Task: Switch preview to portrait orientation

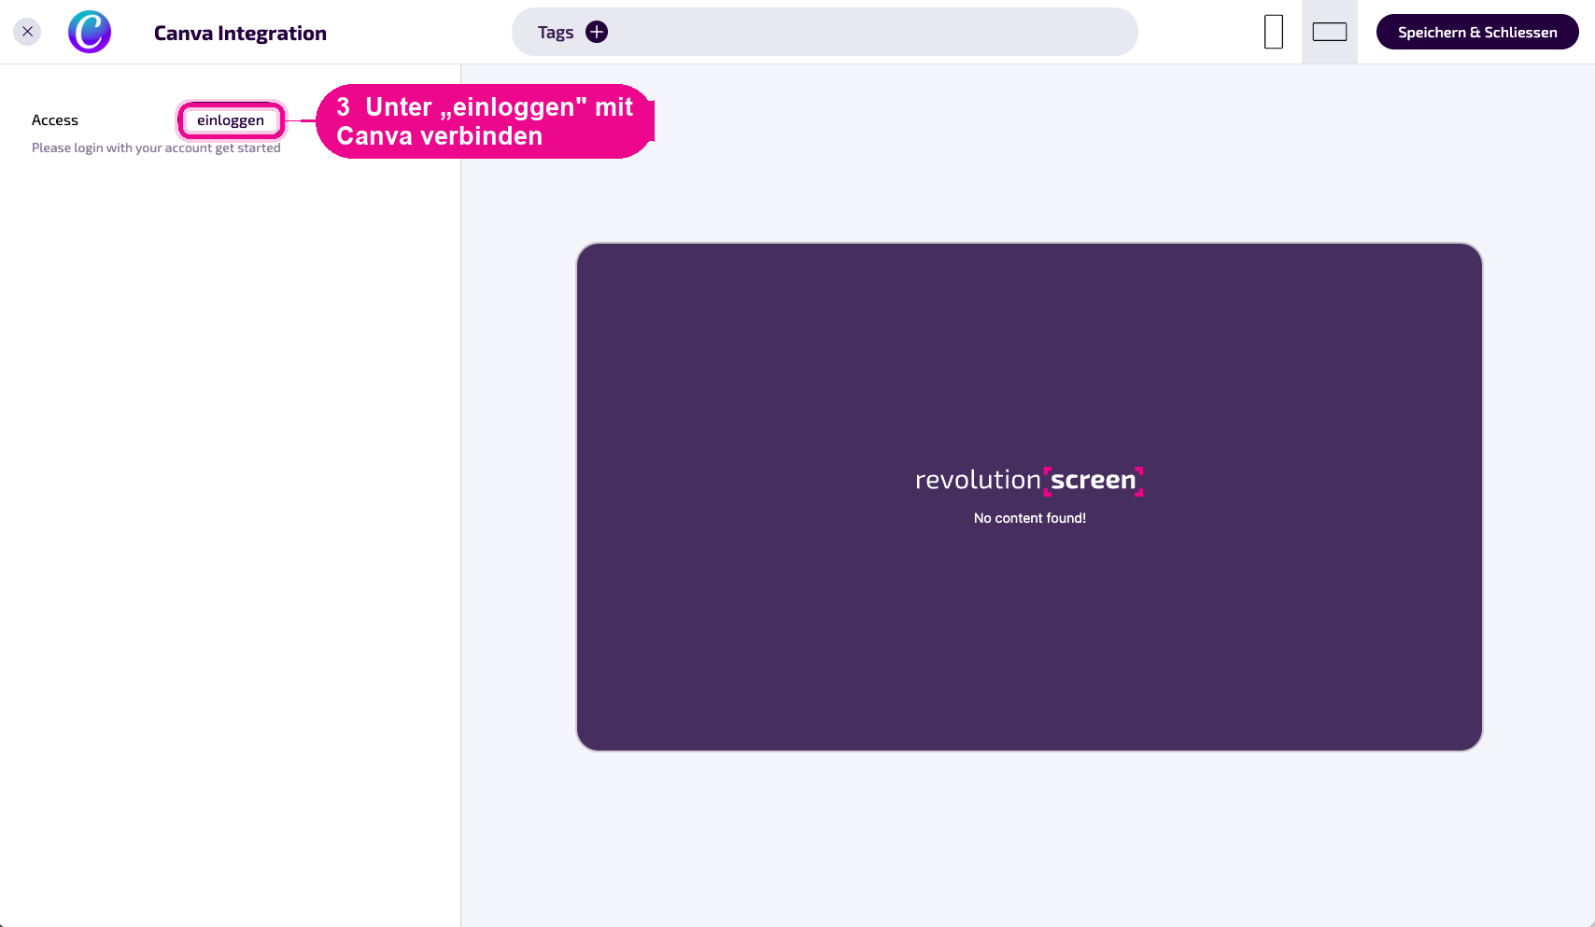Action: [x=1274, y=32]
